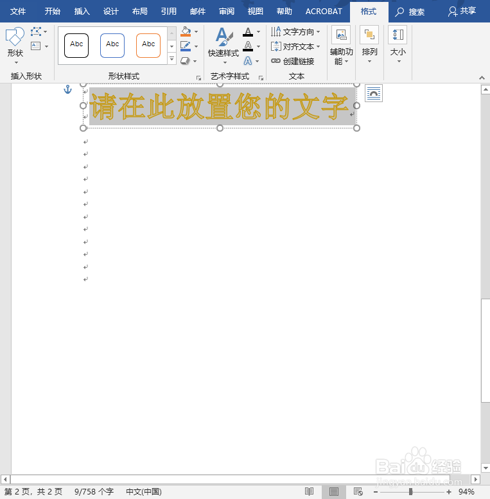The width and height of the screenshot is (490, 499).
Task: Switch to the Design (设计) tab
Action: (x=110, y=12)
